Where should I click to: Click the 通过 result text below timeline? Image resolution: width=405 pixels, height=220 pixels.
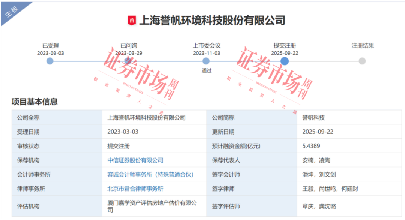tap(207, 70)
